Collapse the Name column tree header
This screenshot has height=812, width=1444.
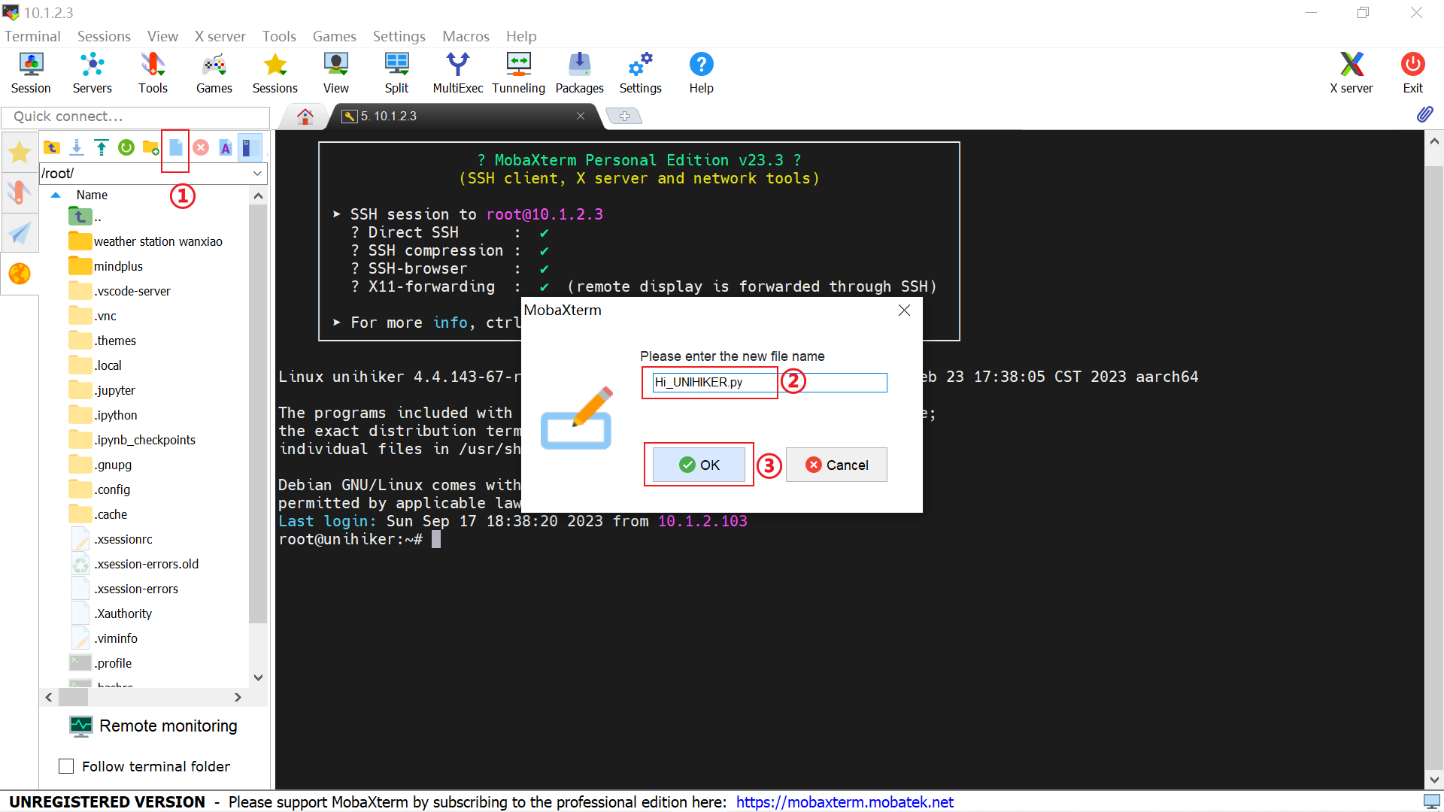tap(56, 194)
